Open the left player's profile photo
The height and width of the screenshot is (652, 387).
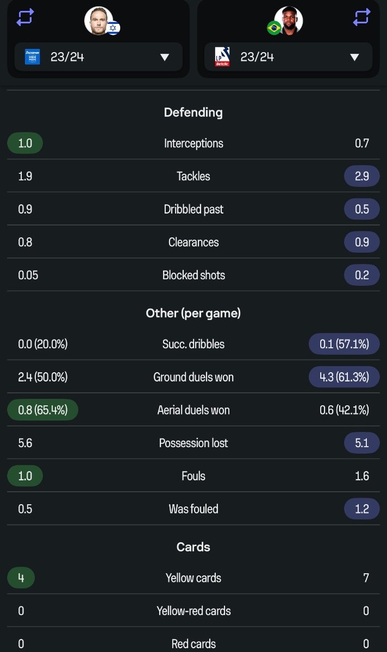pyautogui.click(x=98, y=21)
